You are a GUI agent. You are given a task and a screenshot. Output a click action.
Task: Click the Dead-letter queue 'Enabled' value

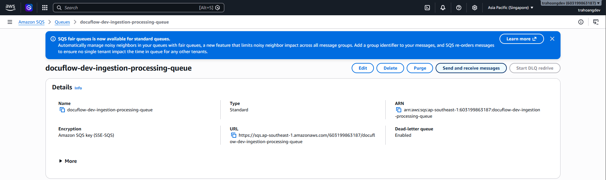point(403,135)
